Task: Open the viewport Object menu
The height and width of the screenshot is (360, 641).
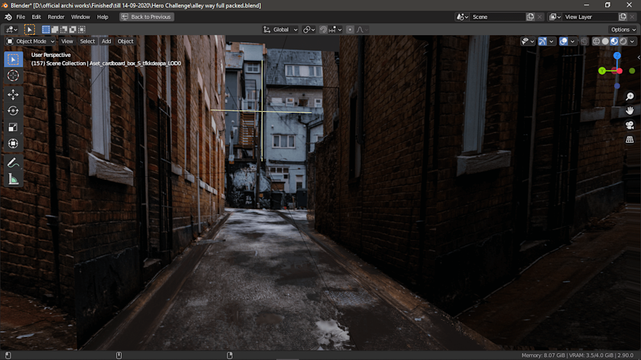Action: pyautogui.click(x=126, y=41)
